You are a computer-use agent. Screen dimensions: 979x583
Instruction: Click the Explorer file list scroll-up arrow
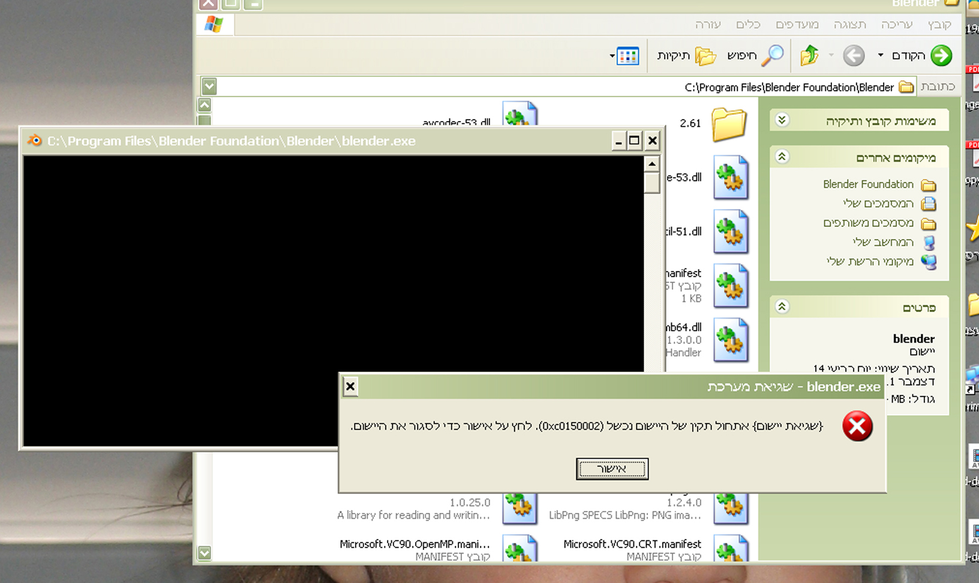205,105
